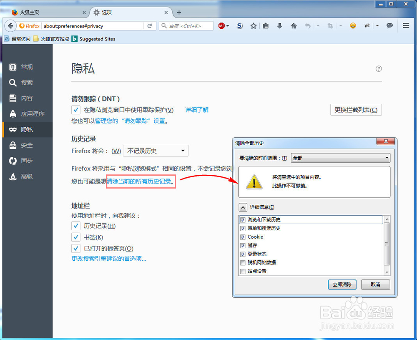
Task: Open the 常规 general settings section
Action: (28, 67)
